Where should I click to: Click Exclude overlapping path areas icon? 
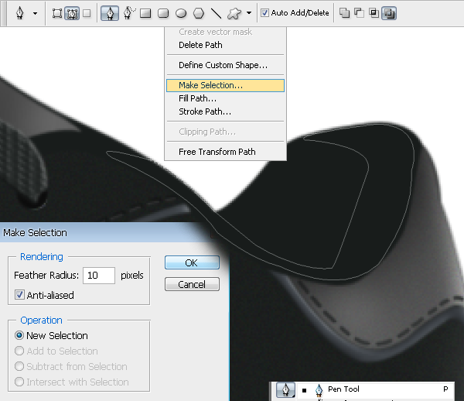[389, 13]
